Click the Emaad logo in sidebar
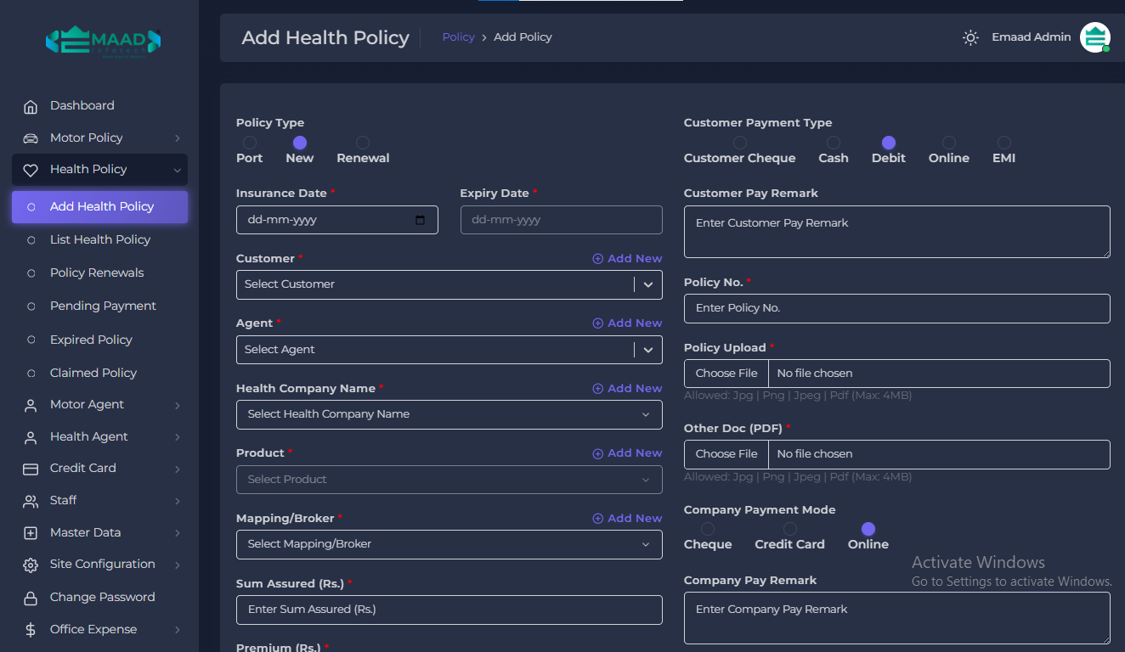1125x652 pixels. click(x=103, y=40)
